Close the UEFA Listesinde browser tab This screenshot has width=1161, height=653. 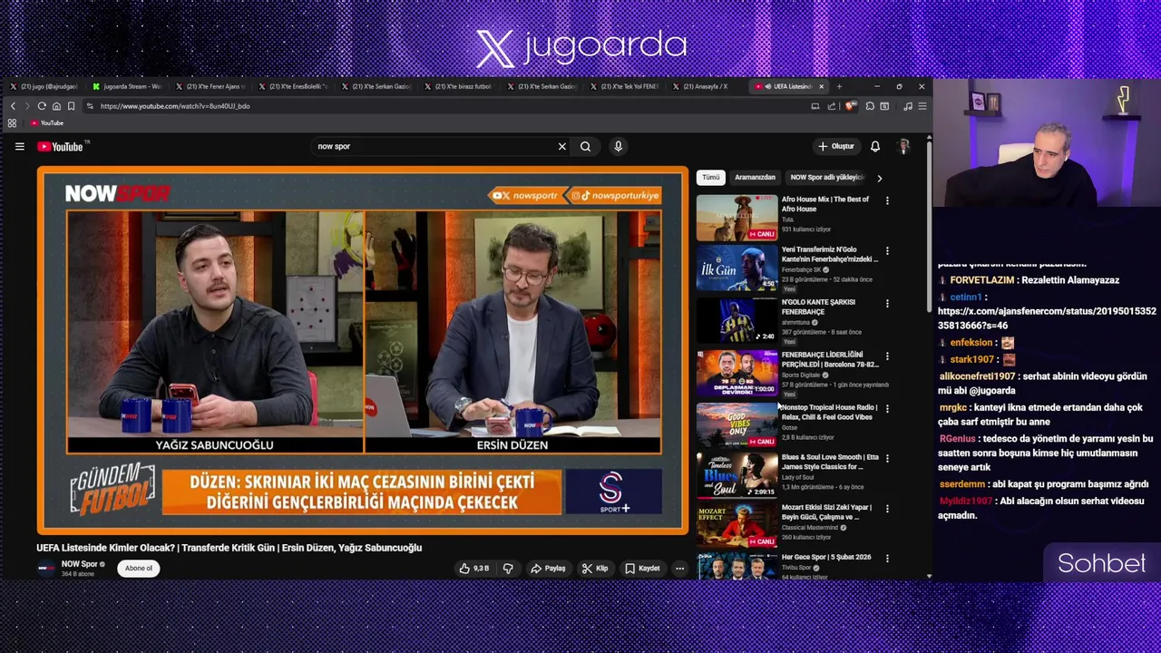coord(821,86)
